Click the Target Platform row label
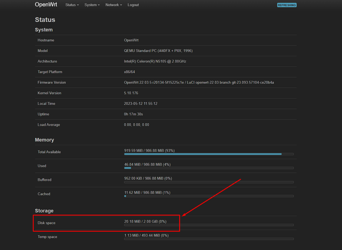 click(x=50, y=72)
